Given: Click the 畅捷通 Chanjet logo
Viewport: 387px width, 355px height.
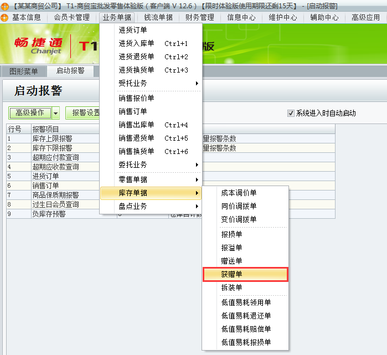Looking at the screenshot, I should pyautogui.click(x=38, y=45).
